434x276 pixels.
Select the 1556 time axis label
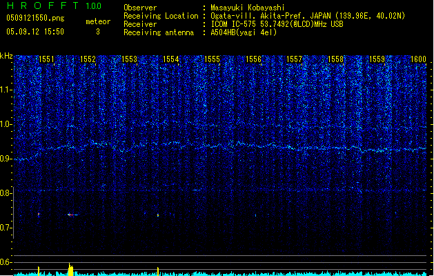253,60
